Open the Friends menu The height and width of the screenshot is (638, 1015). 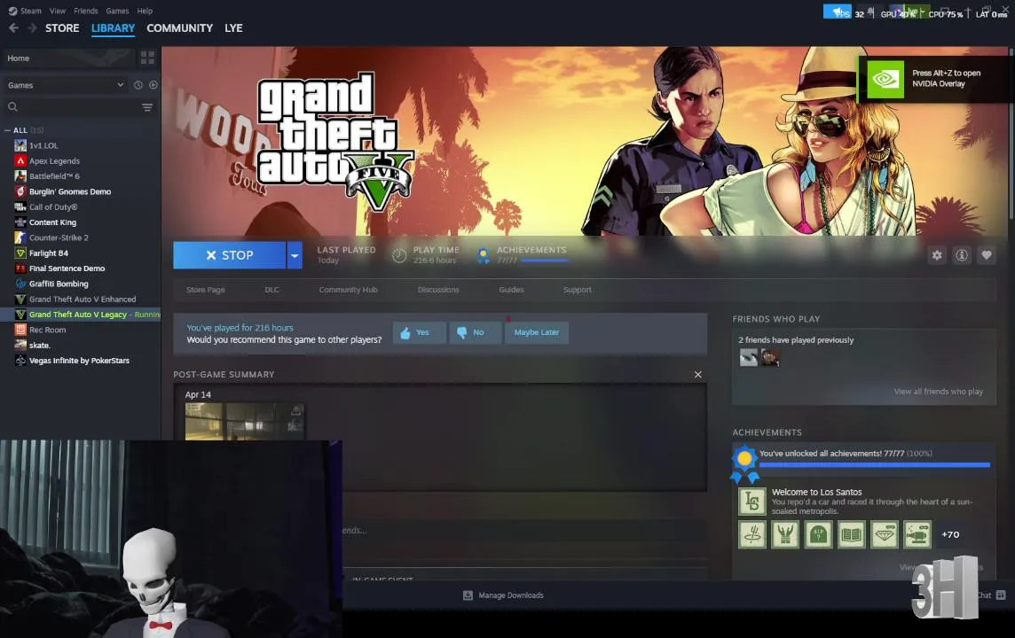point(85,11)
